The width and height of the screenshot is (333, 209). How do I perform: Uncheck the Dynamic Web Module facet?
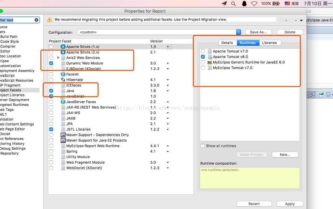51,63
